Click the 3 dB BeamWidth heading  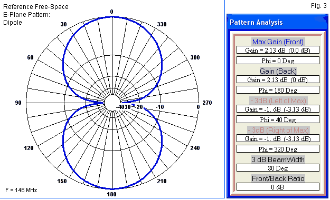278,159
